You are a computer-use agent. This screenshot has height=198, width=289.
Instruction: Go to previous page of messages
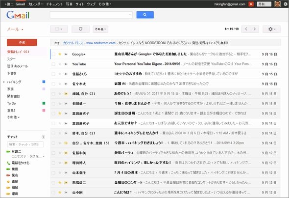click(246, 29)
